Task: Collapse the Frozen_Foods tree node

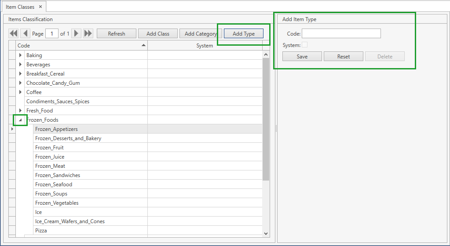Action: [20, 120]
